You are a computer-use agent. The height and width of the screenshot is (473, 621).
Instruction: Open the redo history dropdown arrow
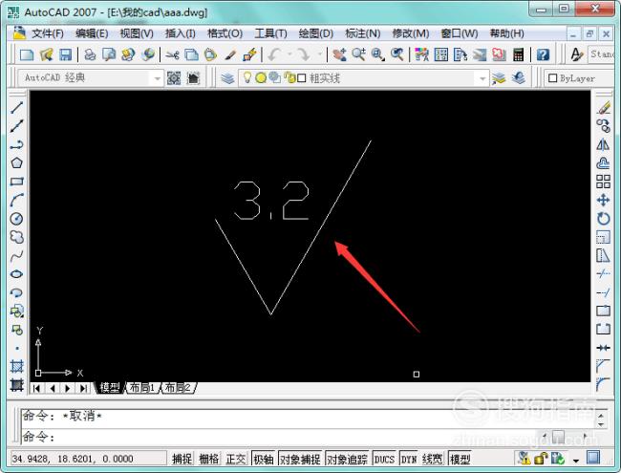(x=320, y=54)
